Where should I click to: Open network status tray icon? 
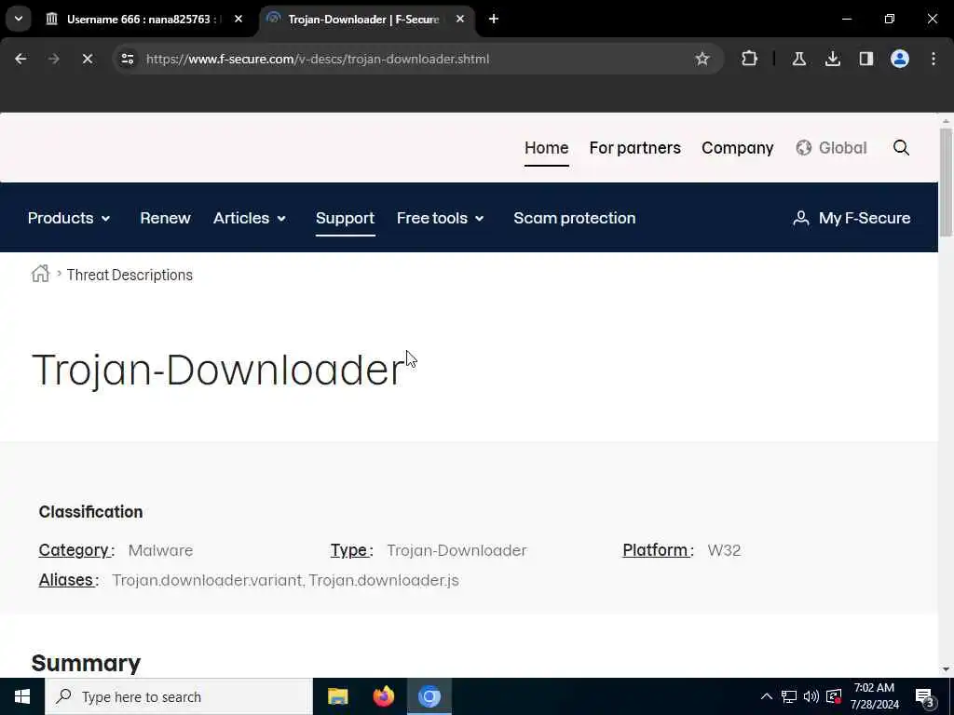pos(789,696)
